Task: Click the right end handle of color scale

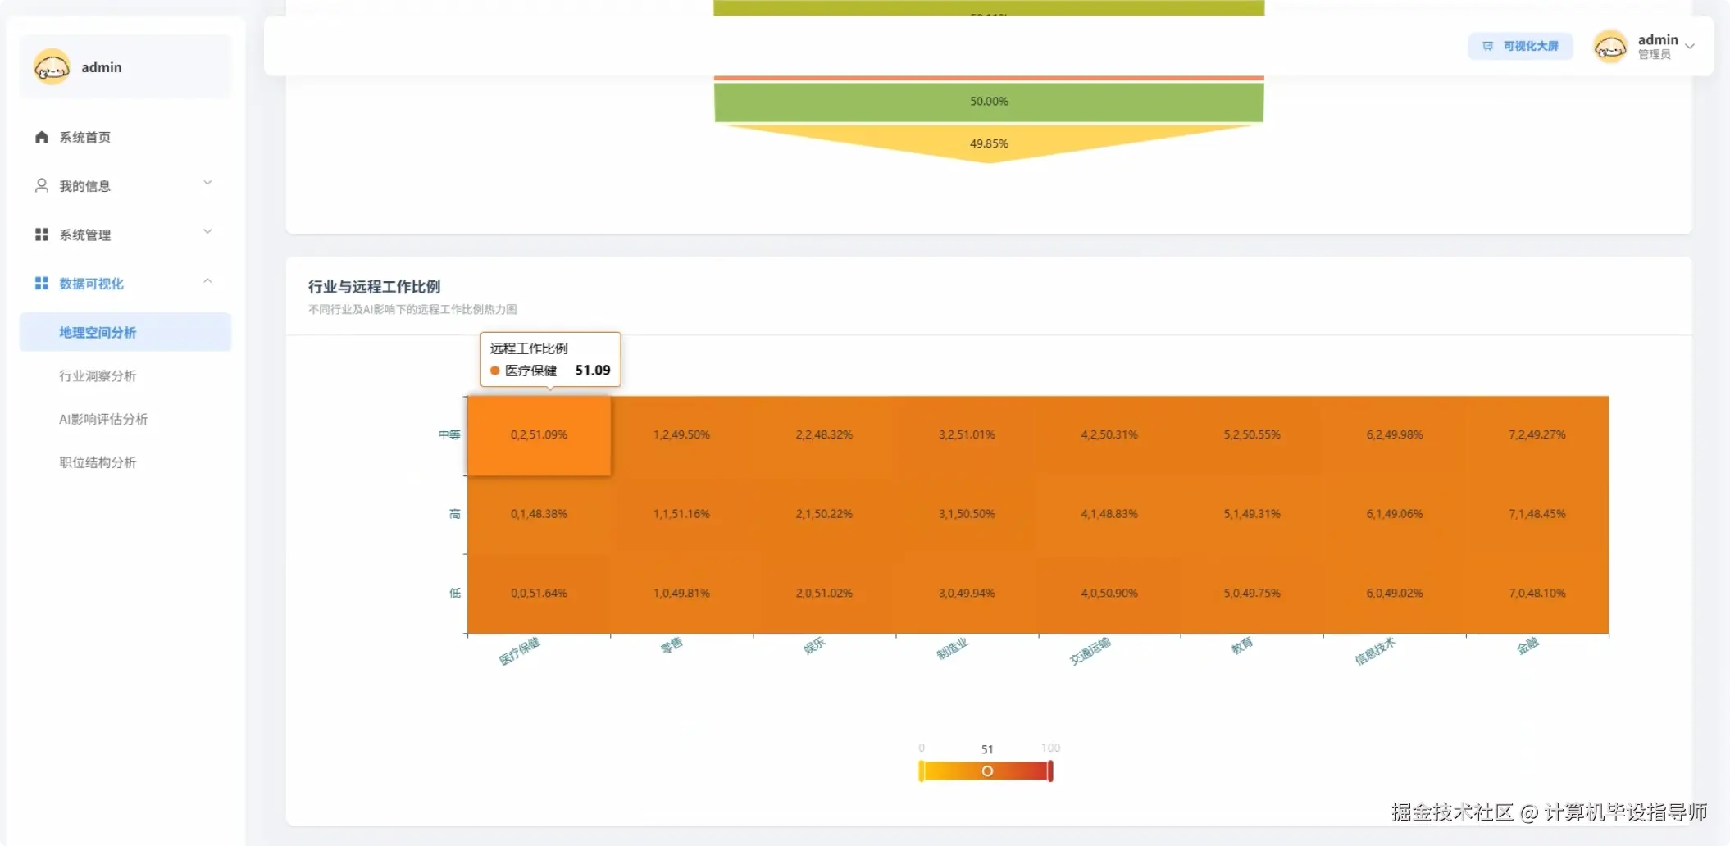Action: 1050,771
